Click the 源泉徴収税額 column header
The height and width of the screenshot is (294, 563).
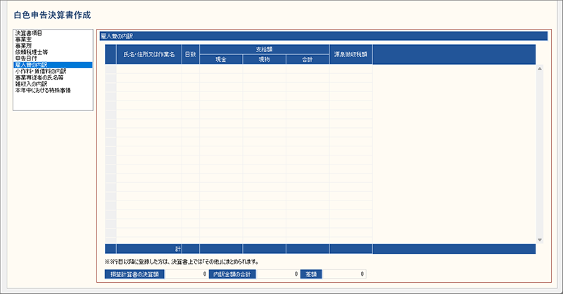click(350, 54)
